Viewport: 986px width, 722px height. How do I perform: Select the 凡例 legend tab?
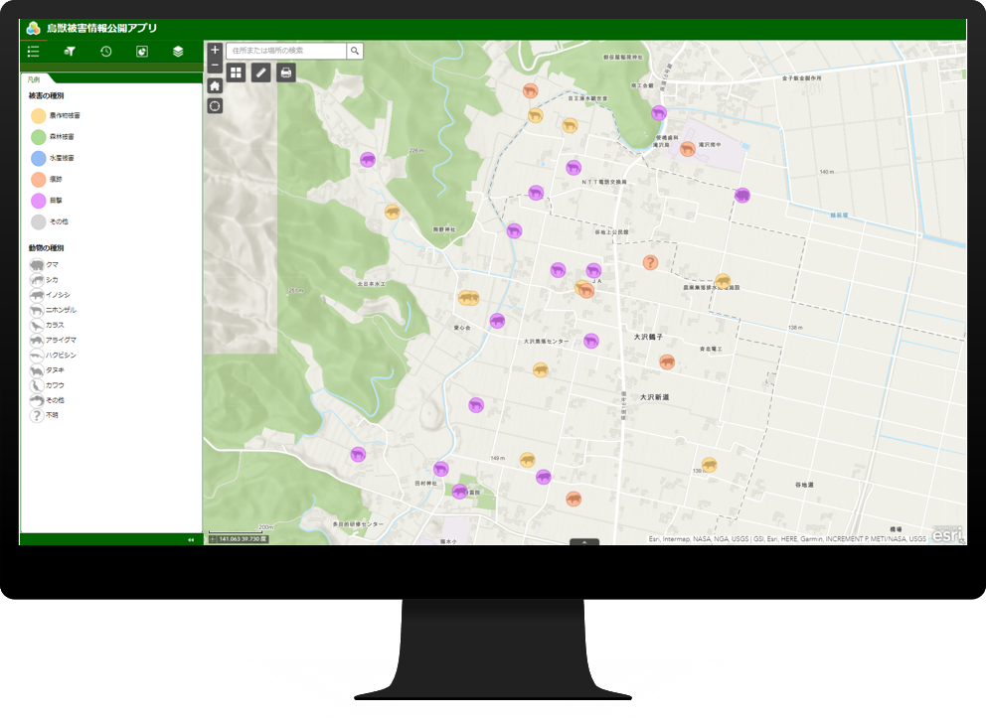pos(35,77)
